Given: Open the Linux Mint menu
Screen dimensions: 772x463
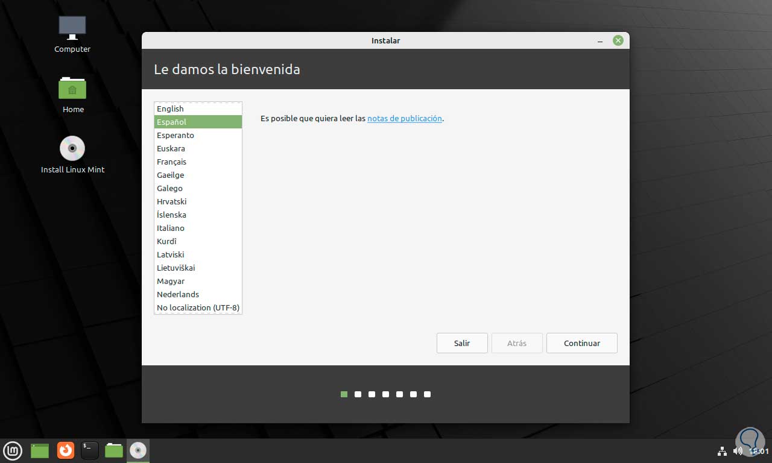Looking at the screenshot, I should coord(13,450).
